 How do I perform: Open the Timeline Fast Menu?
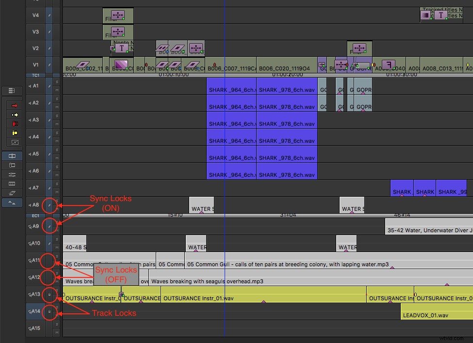(12, 90)
